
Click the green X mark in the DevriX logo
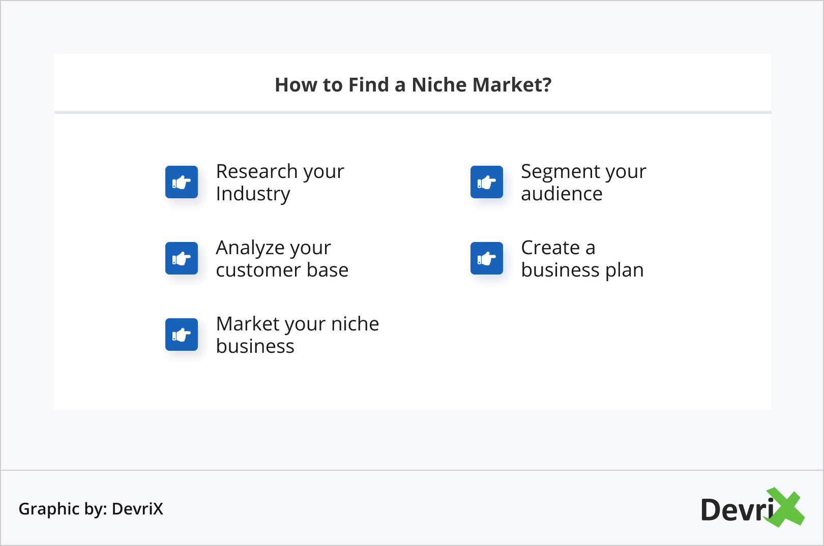[786, 507]
